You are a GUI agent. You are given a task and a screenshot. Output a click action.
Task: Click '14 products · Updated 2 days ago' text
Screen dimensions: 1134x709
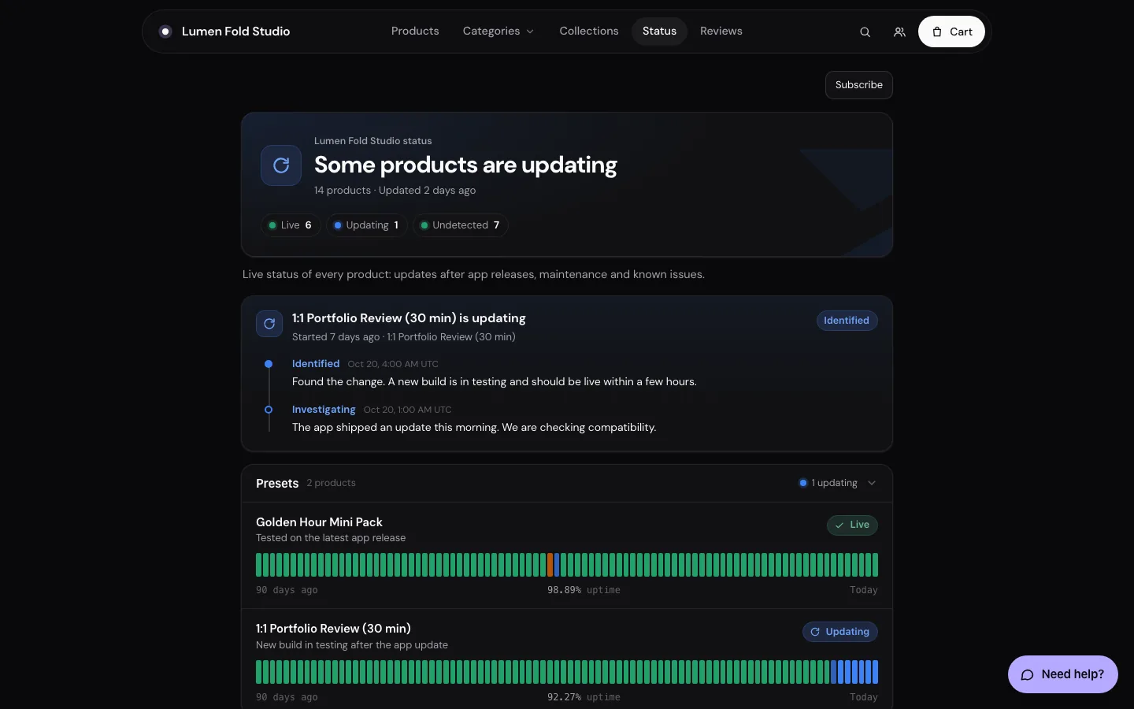pos(395,191)
